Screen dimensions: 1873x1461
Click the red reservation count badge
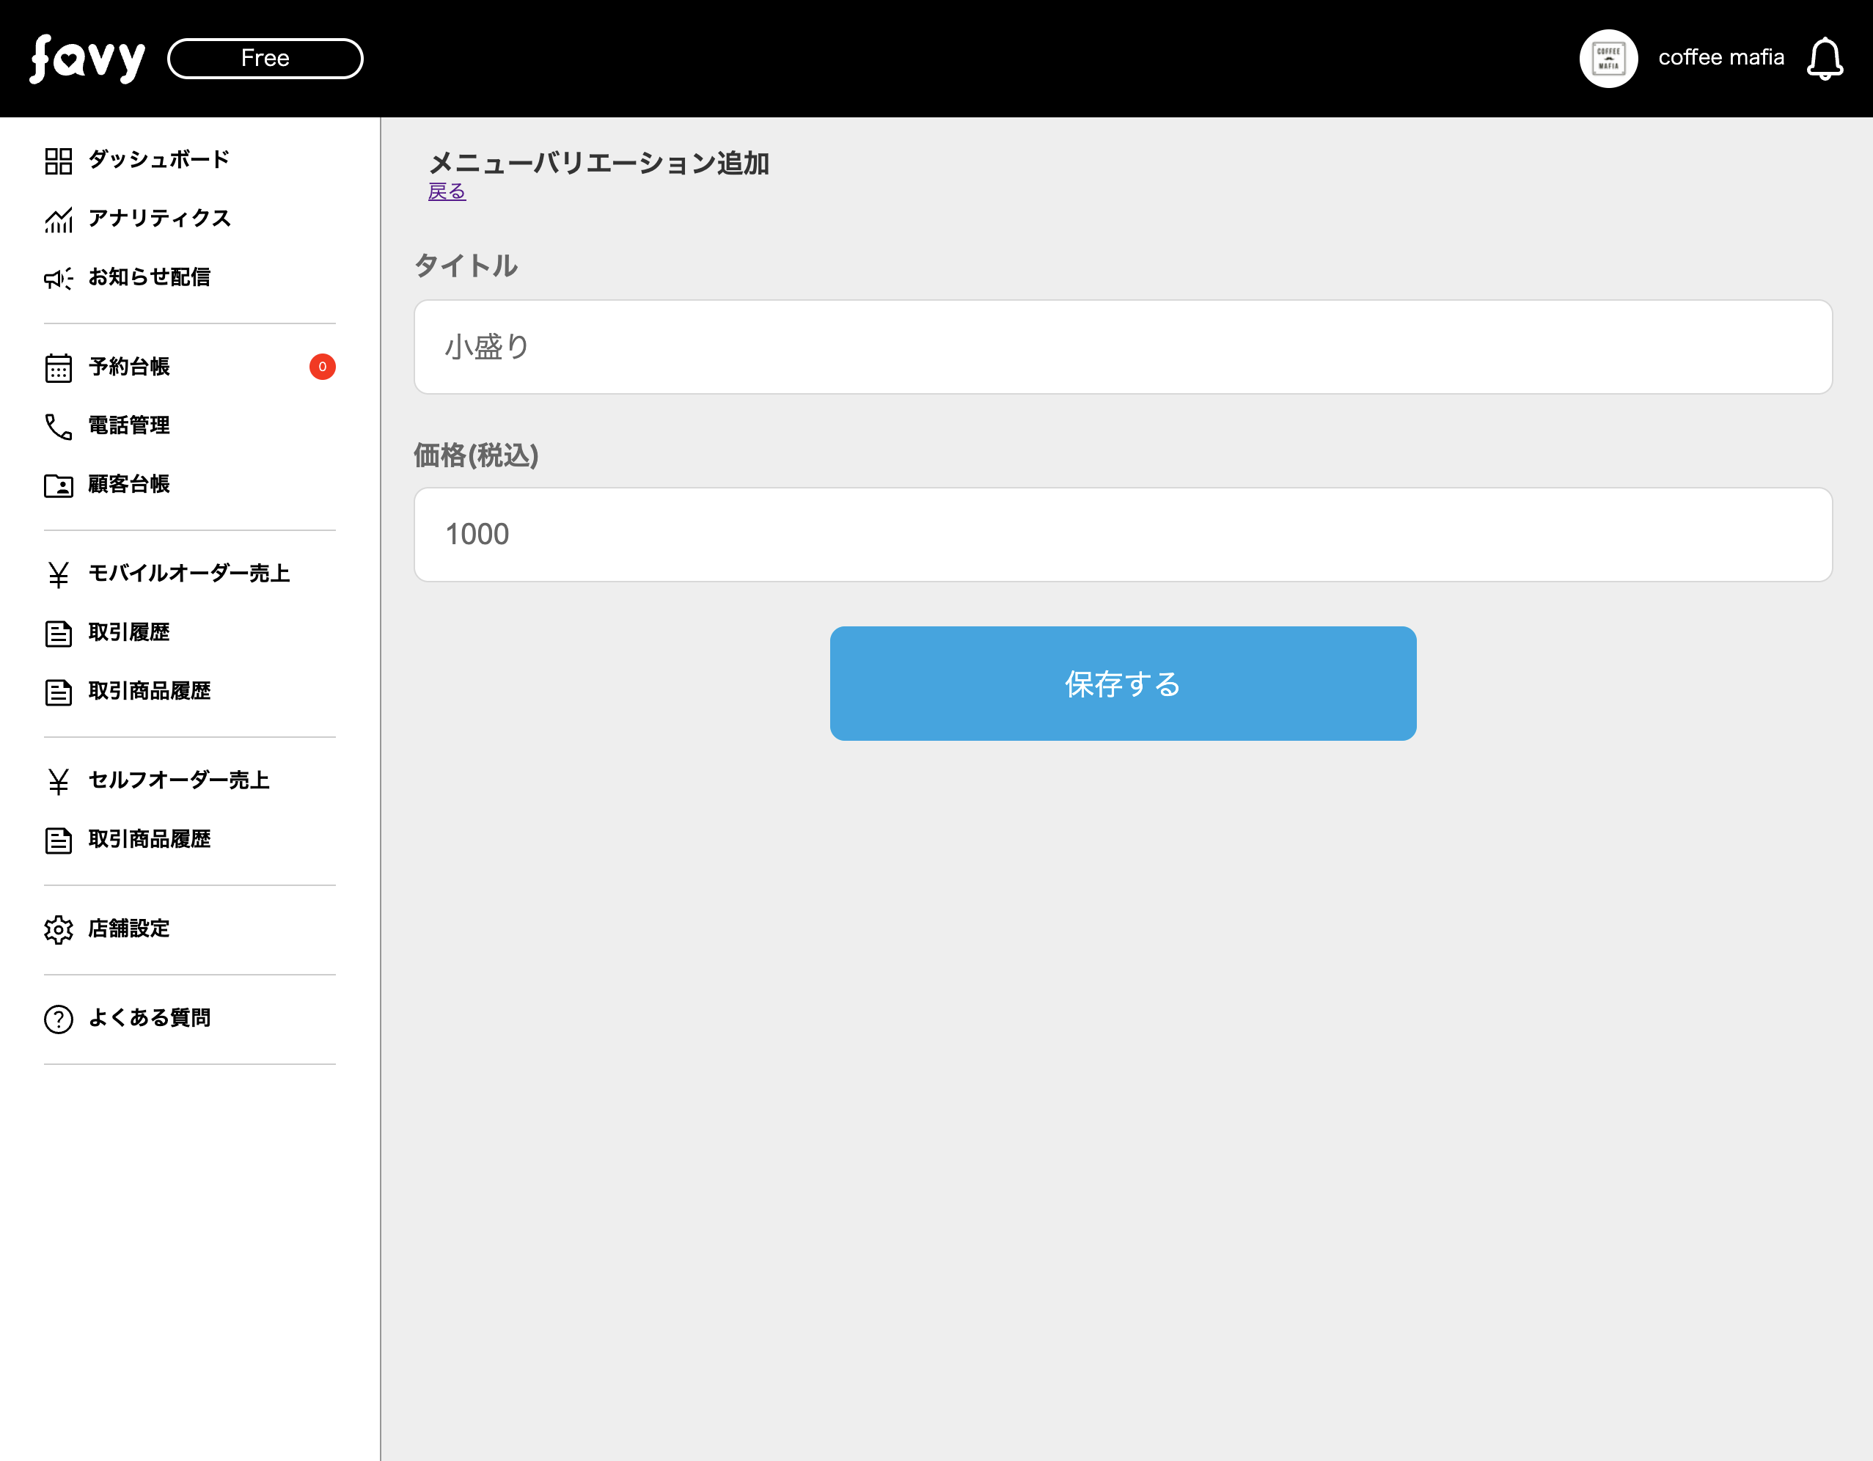[x=323, y=367]
